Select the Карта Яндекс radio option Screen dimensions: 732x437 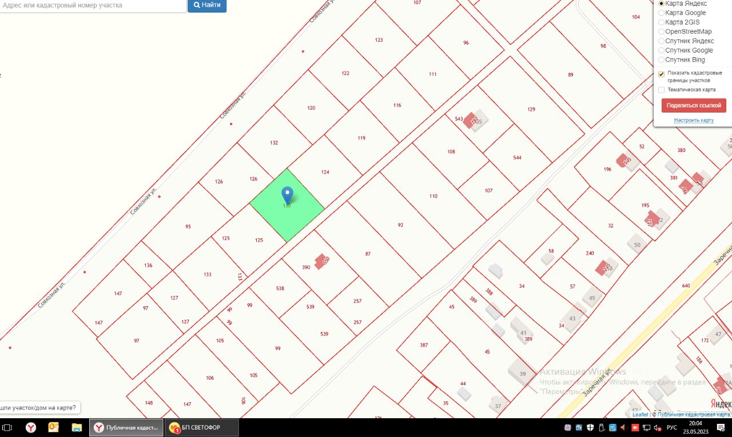662,3
